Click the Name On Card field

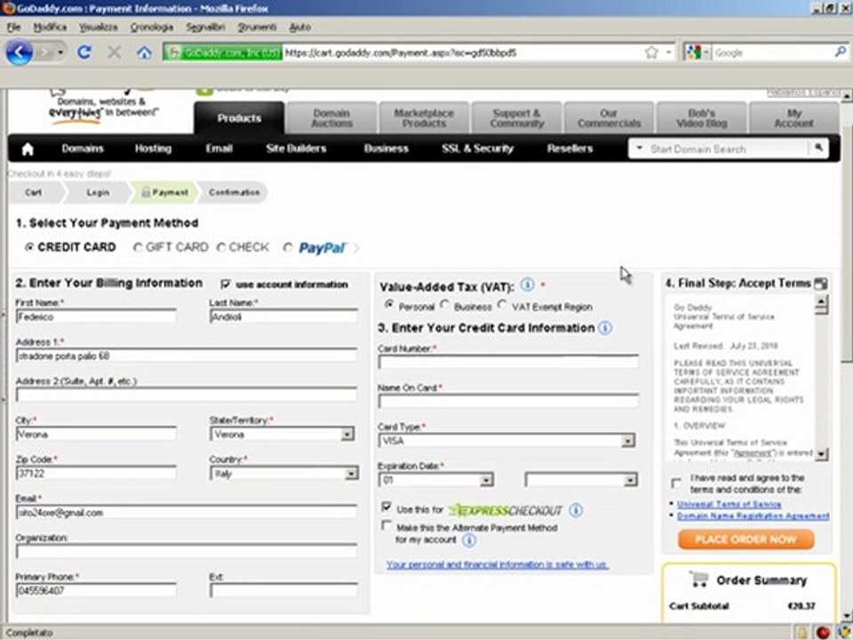[508, 401]
